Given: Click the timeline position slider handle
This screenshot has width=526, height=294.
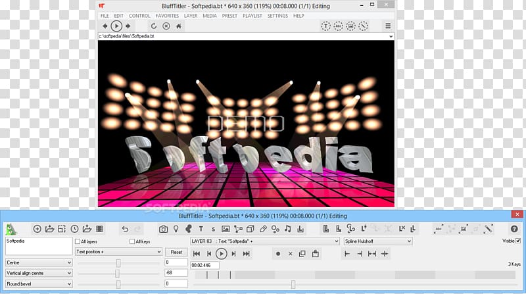Looking at the screenshot, I should click(x=293, y=285).
